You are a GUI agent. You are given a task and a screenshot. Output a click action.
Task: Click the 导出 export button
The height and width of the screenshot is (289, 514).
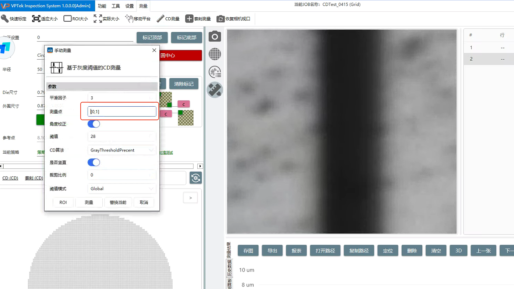[272, 251]
